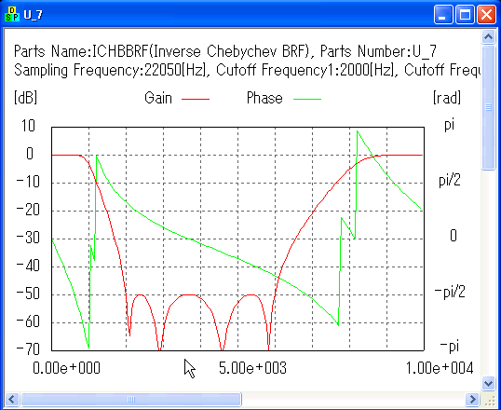Click empty vertical scrollbar track below thumb

[488, 273]
